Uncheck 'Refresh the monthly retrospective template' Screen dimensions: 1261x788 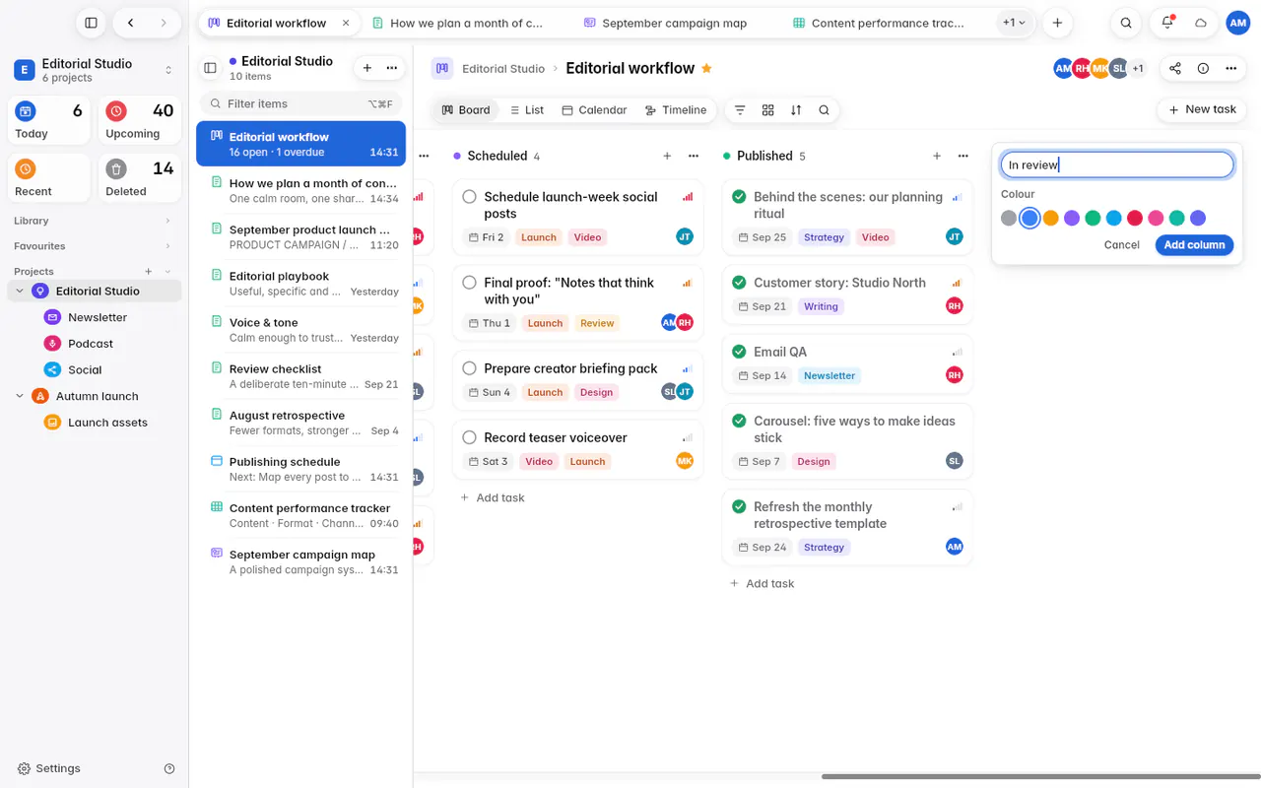point(739,506)
